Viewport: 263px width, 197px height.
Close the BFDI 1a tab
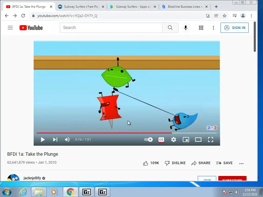(x=51, y=7)
